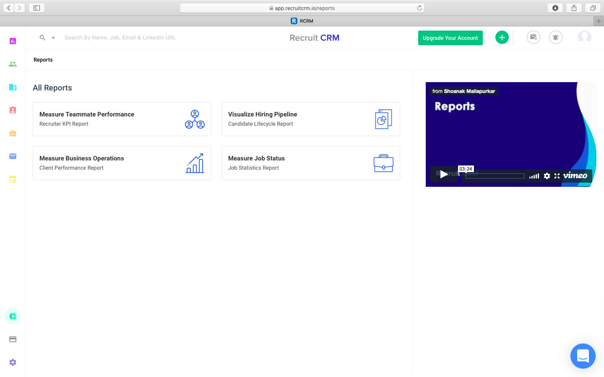
Task: Open notifications via the bell icon
Action: coord(556,37)
